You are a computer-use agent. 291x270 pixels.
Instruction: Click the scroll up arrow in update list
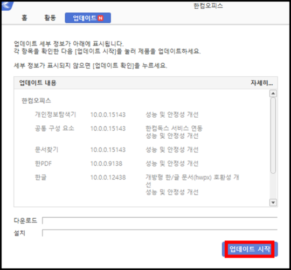tap(273, 93)
